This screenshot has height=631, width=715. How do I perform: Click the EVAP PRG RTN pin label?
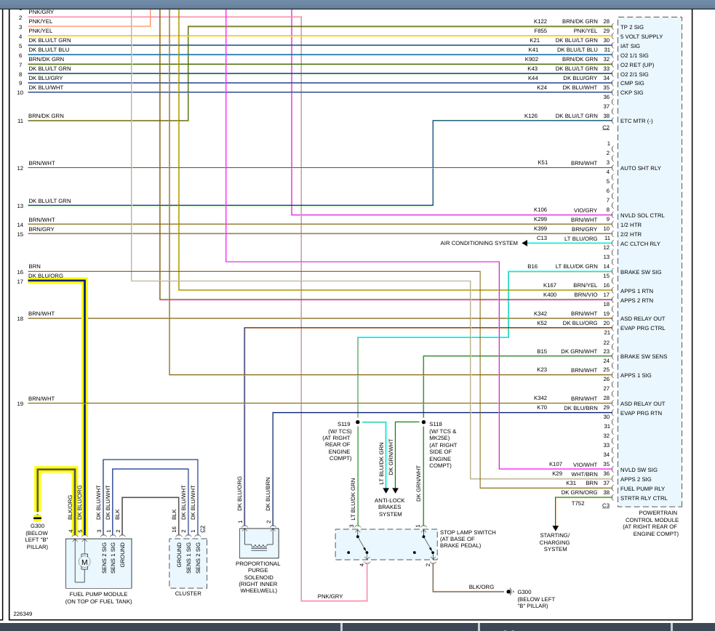641,413
